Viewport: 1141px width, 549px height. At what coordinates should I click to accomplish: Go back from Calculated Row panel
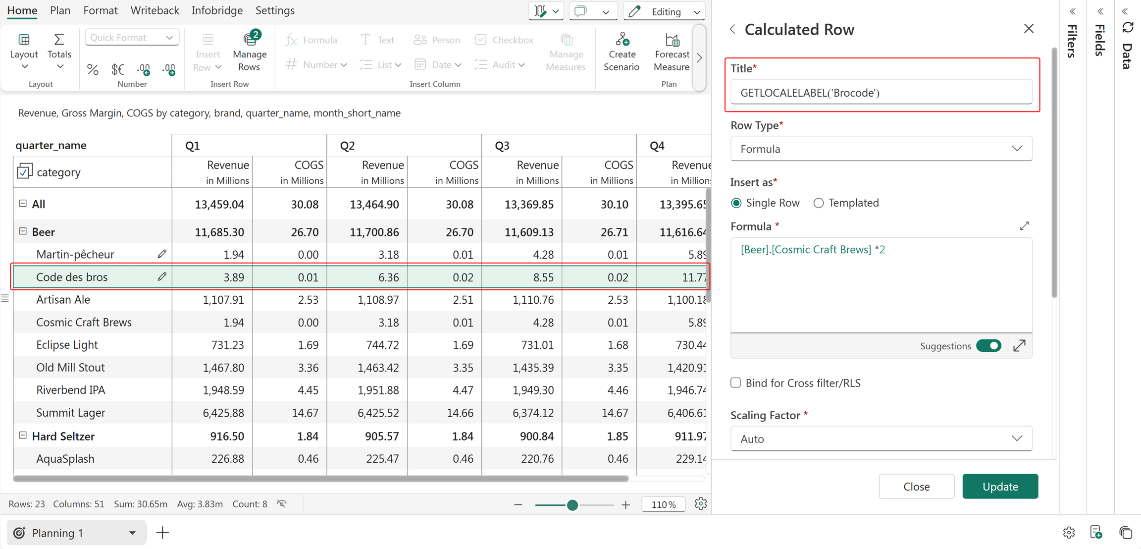(733, 29)
